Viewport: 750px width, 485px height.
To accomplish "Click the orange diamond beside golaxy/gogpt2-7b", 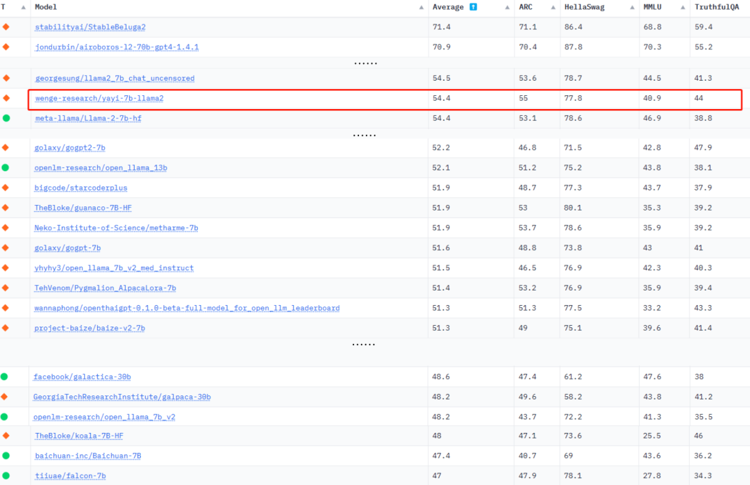I will coord(6,147).
